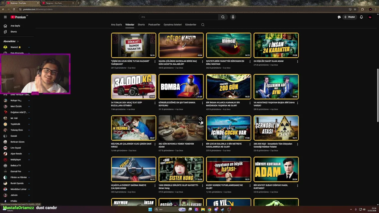Add 382 gün video to Watch Later
379x213 pixels.
(200, 119)
